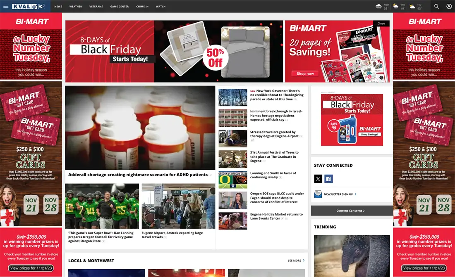
Task: Close the Bi-Mart banner ad
Action: [381, 24]
